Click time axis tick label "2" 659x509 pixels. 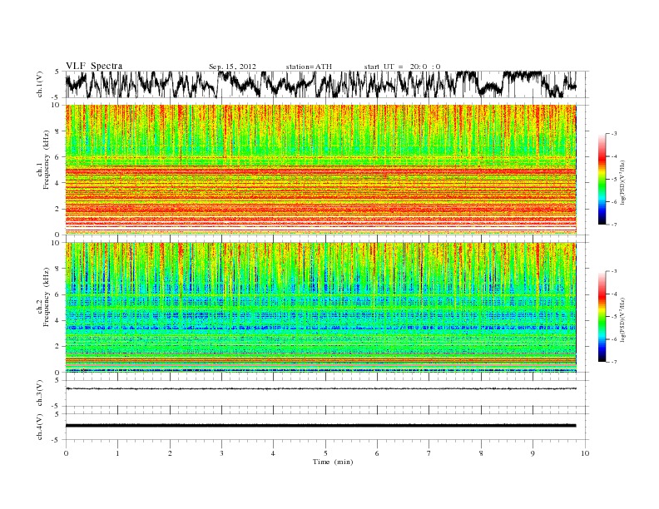click(x=170, y=453)
